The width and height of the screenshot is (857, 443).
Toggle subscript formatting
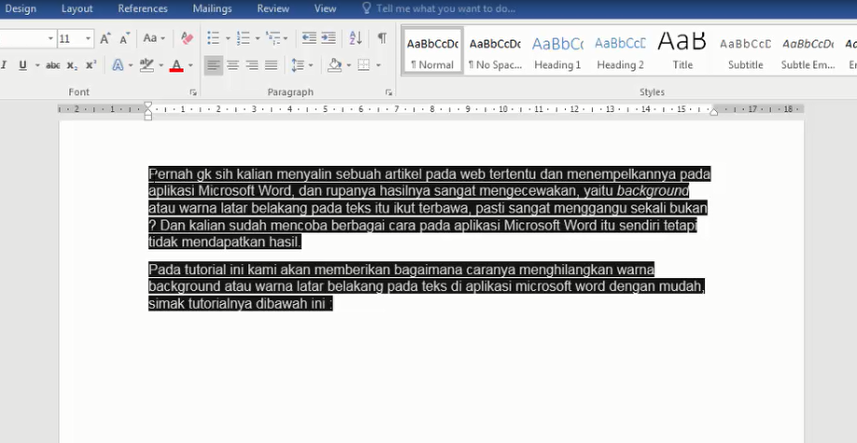pos(72,65)
